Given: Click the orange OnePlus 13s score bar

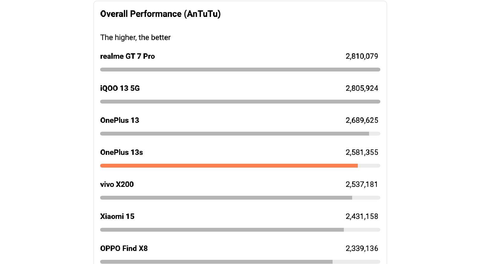Looking at the screenshot, I should (229, 166).
